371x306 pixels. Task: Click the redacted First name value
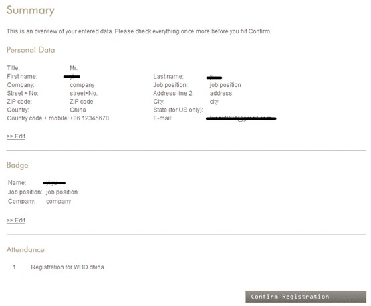tap(72, 76)
